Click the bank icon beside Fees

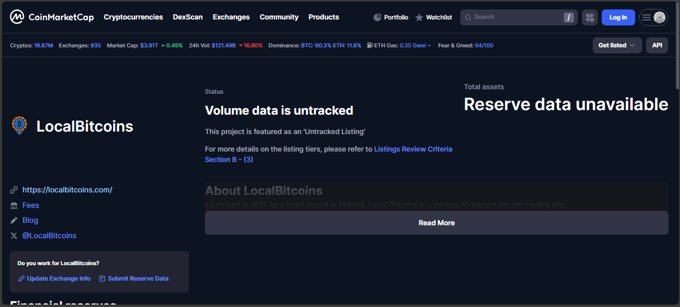point(14,205)
